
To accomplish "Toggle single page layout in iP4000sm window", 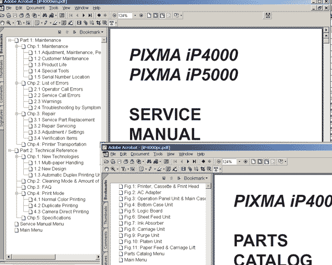I will (149, 15).
